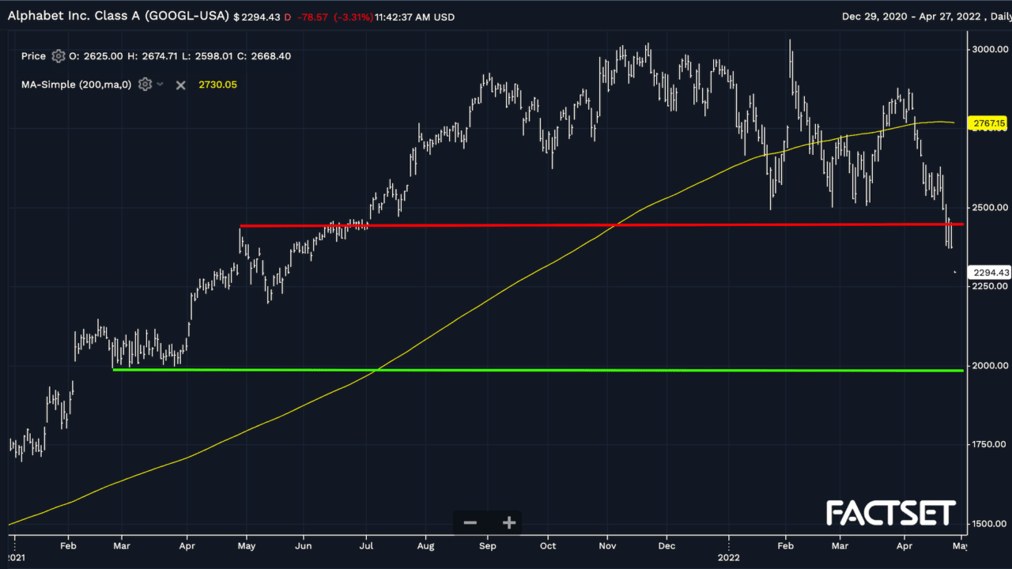
Task: Click the 3000.00 label on price axis
Action: pos(988,49)
